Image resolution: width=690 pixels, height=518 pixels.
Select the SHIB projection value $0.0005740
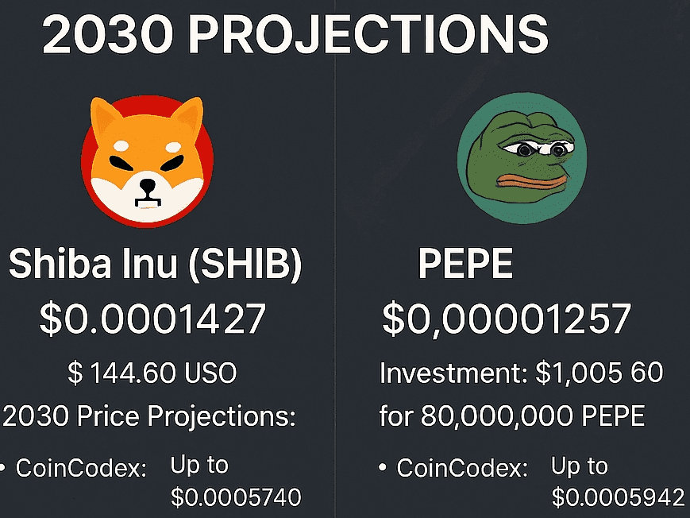click(x=236, y=498)
